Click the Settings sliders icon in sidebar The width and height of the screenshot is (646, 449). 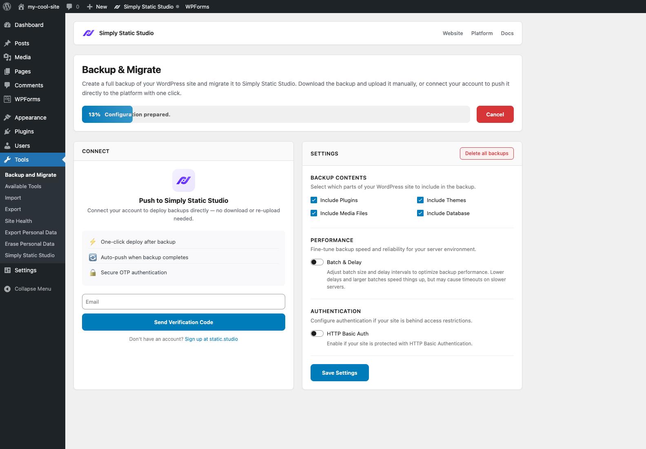point(7,270)
